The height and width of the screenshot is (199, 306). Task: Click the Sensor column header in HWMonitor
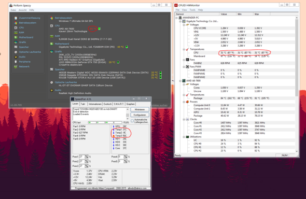[197, 14]
